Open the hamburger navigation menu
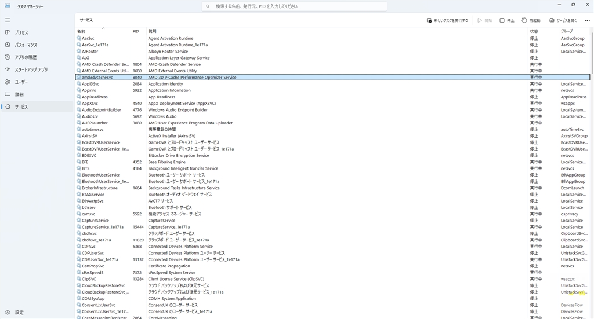 [x=8, y=20]
